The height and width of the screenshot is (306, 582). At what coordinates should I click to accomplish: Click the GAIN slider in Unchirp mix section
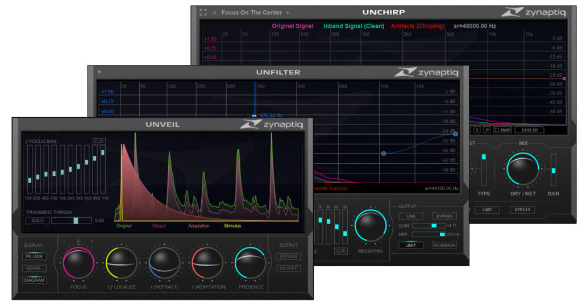554,169
